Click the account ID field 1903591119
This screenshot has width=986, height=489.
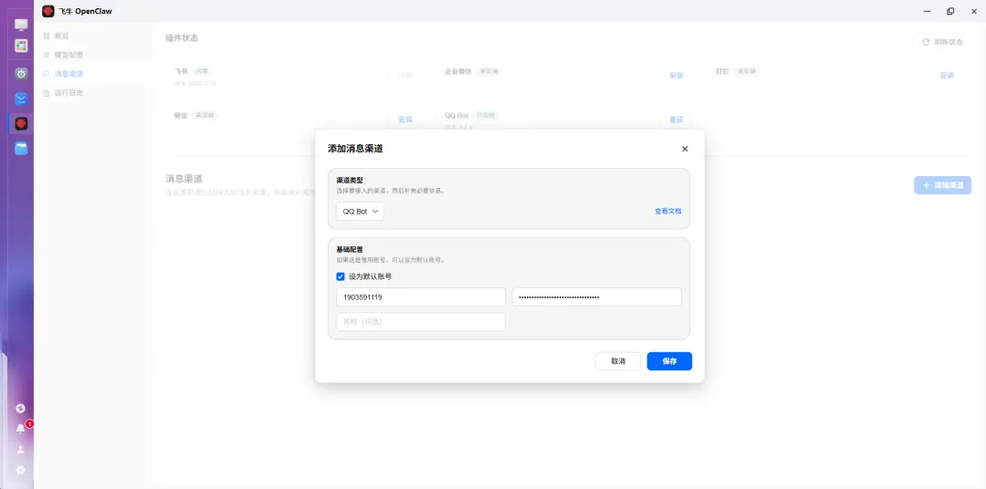[421, 297]
